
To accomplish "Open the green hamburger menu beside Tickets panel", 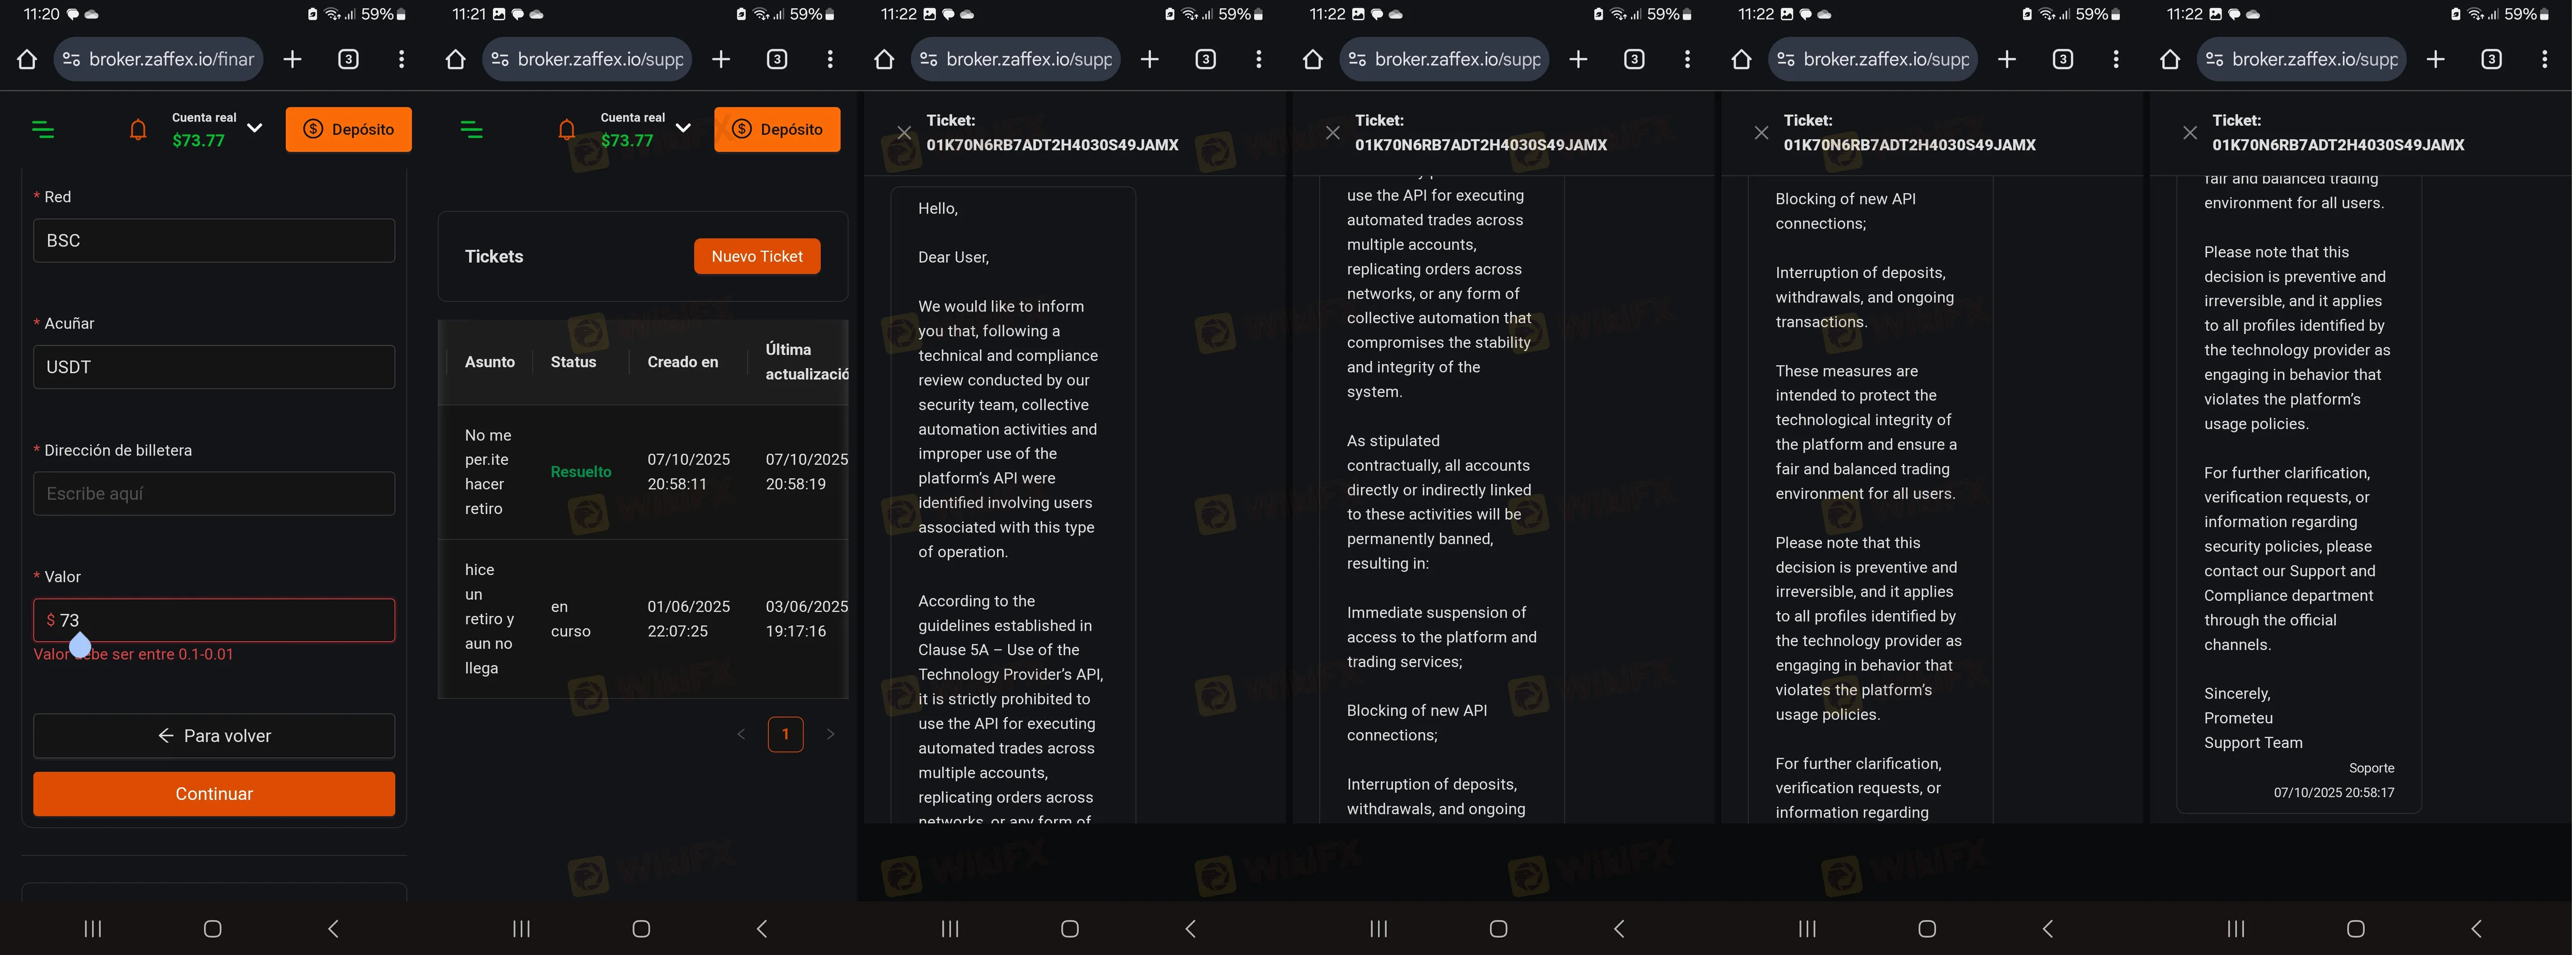I will coord(471,130).
